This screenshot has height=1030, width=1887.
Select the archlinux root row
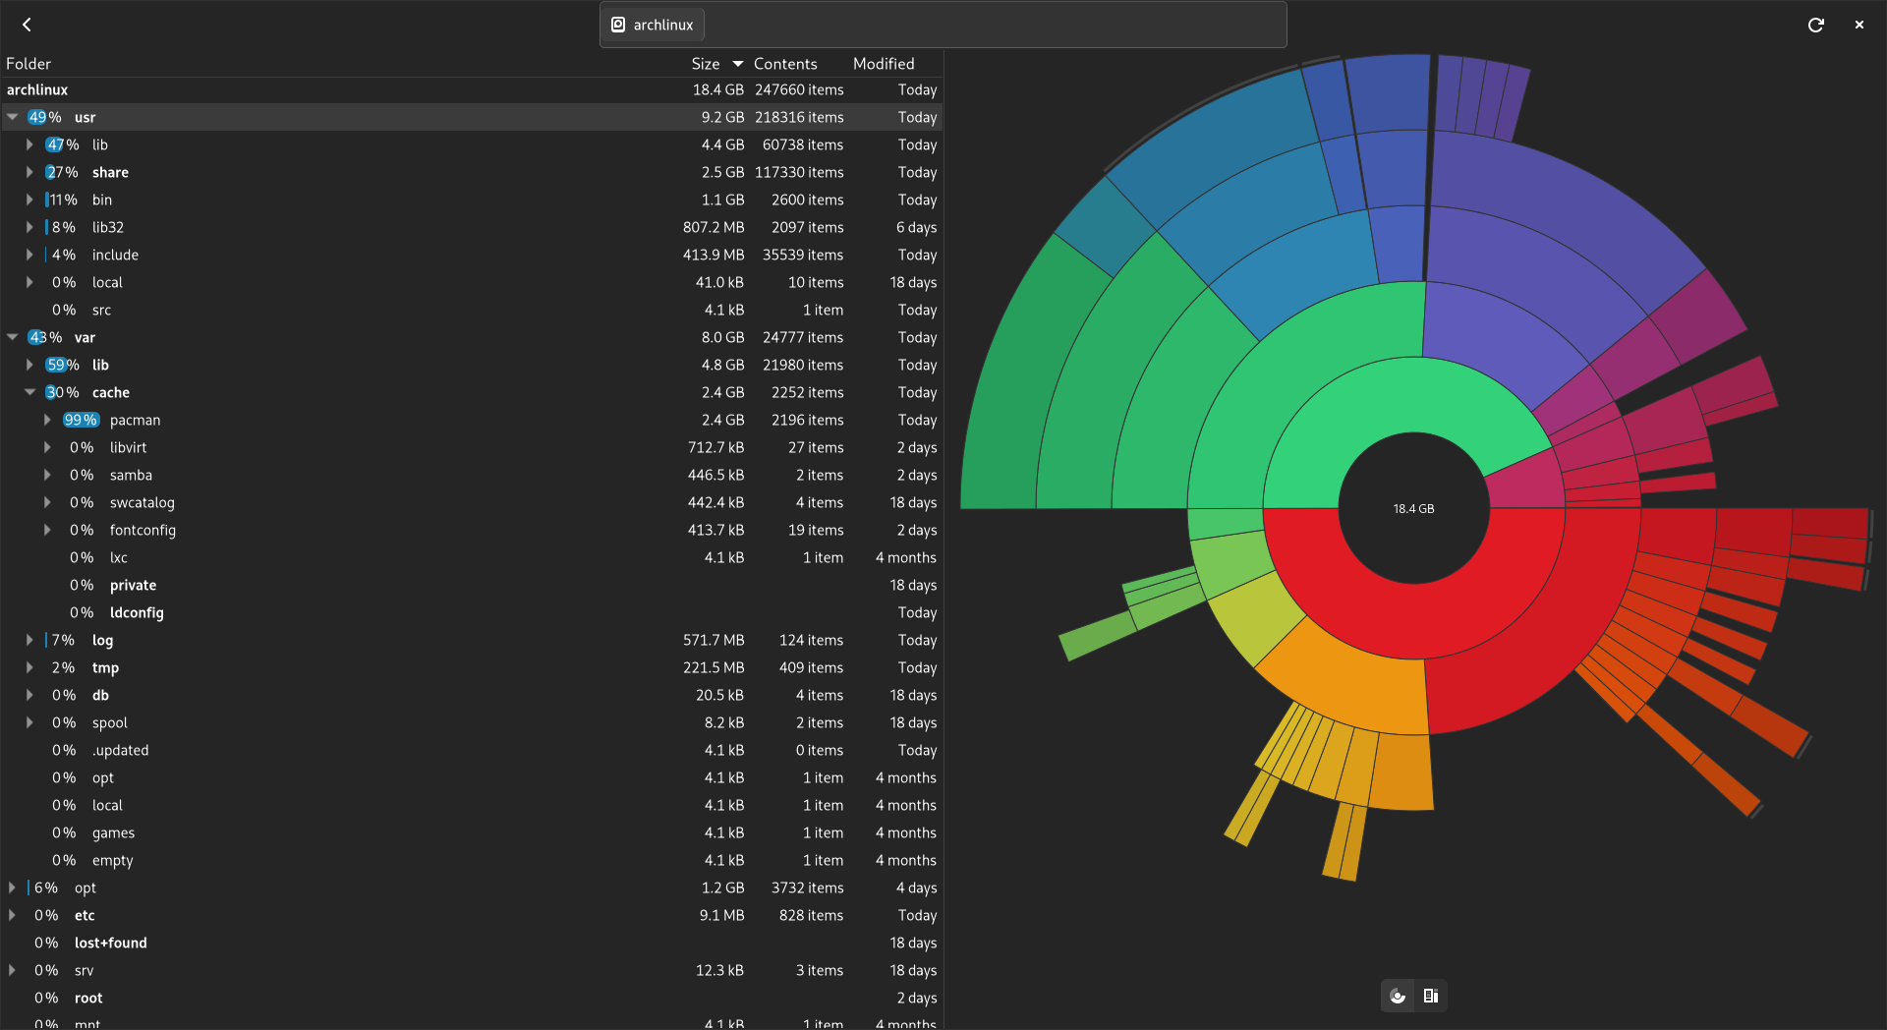37,89
